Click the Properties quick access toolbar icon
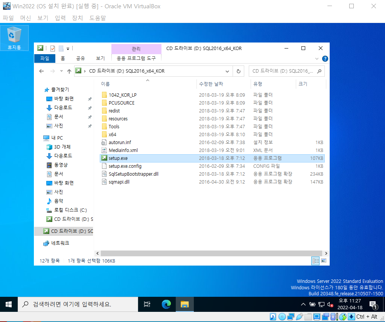The height and width of the screenshot is (322, 385). click(53, 49)
